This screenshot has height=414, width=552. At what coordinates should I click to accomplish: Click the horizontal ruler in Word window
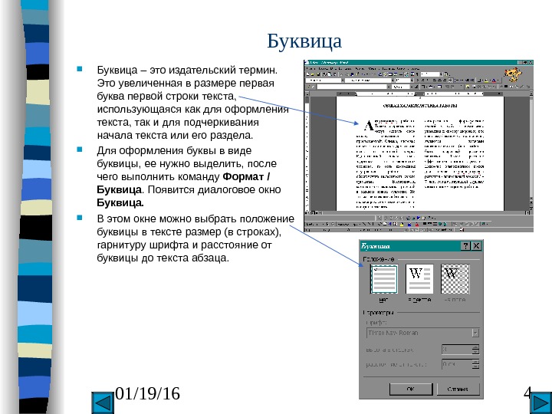click(x=419, y=94)
